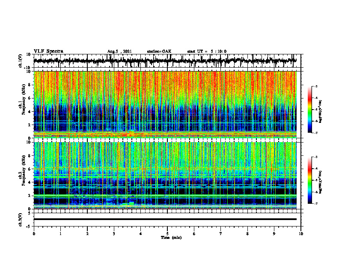Click time-axis tick label "3"
Screen dimensions: 339x262
pyautogui.click(x=114, y=234)
